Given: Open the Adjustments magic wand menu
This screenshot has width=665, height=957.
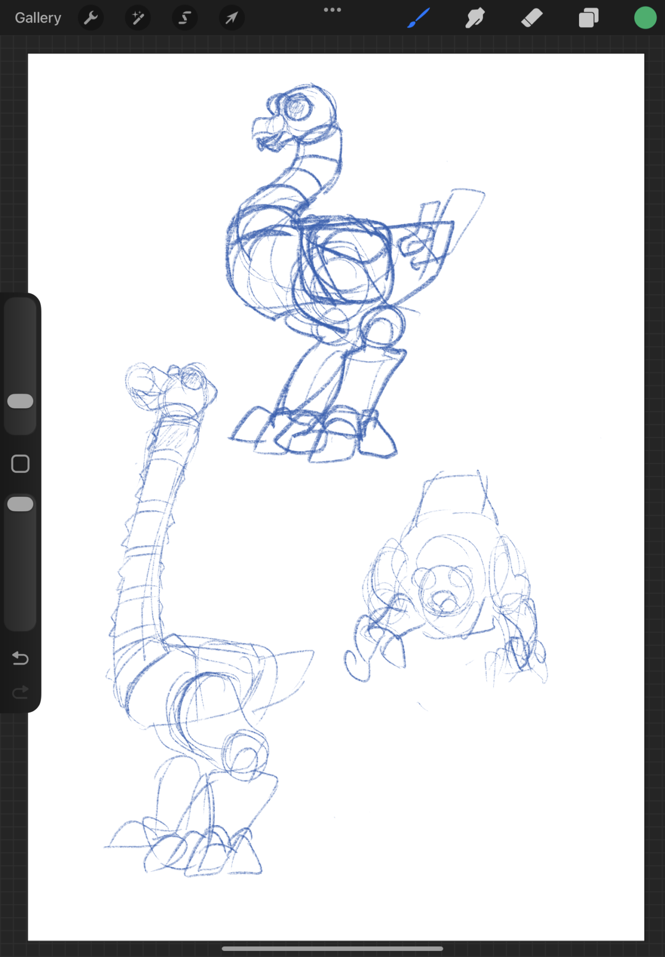Looking at the screenshot, I should point(138,18).
